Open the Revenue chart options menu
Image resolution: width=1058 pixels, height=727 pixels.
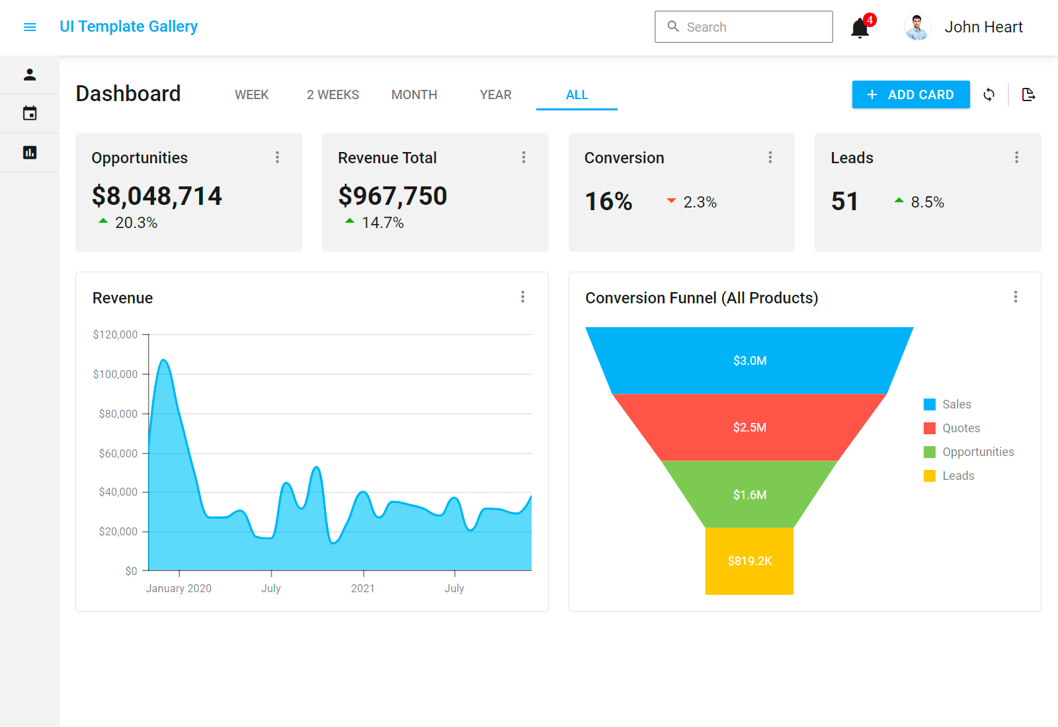(x=523, y=297)
